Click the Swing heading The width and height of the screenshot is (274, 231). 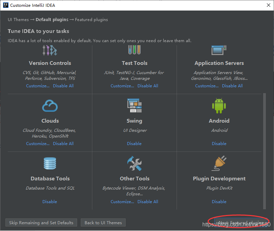[134, 121]
